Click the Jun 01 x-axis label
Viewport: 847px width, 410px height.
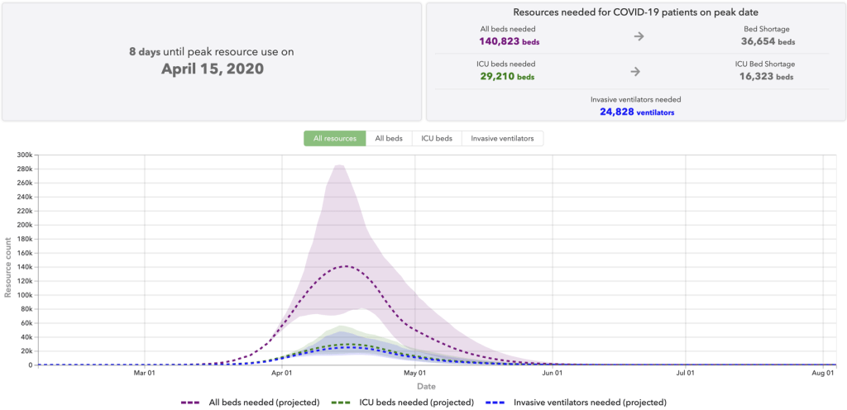coord(553,374)
